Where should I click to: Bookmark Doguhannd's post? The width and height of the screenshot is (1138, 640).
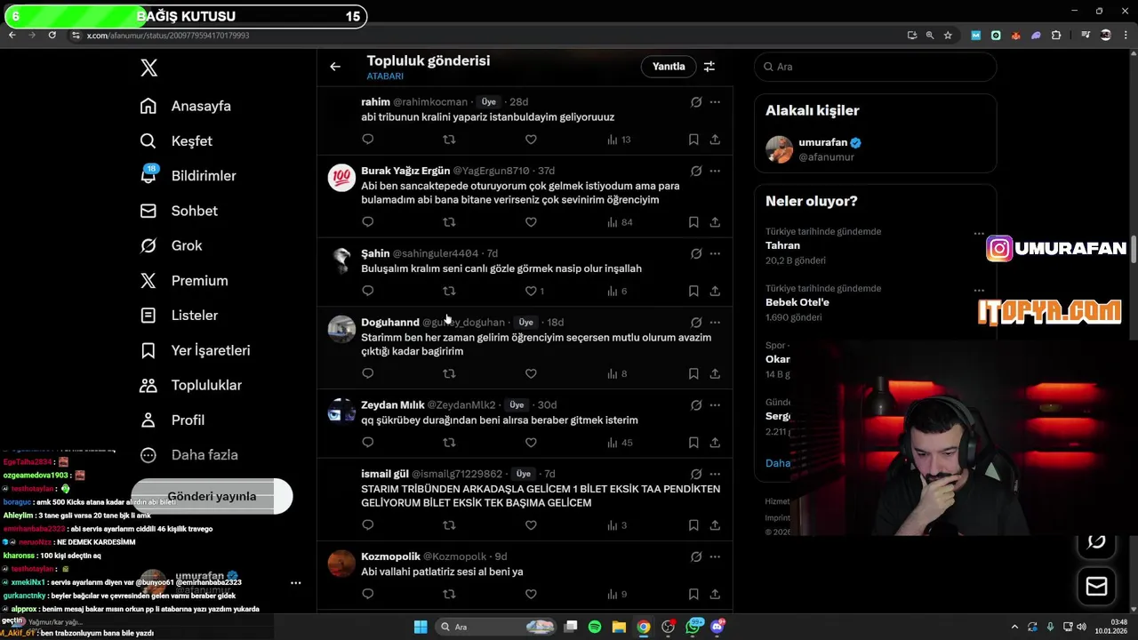click(693, 373)
